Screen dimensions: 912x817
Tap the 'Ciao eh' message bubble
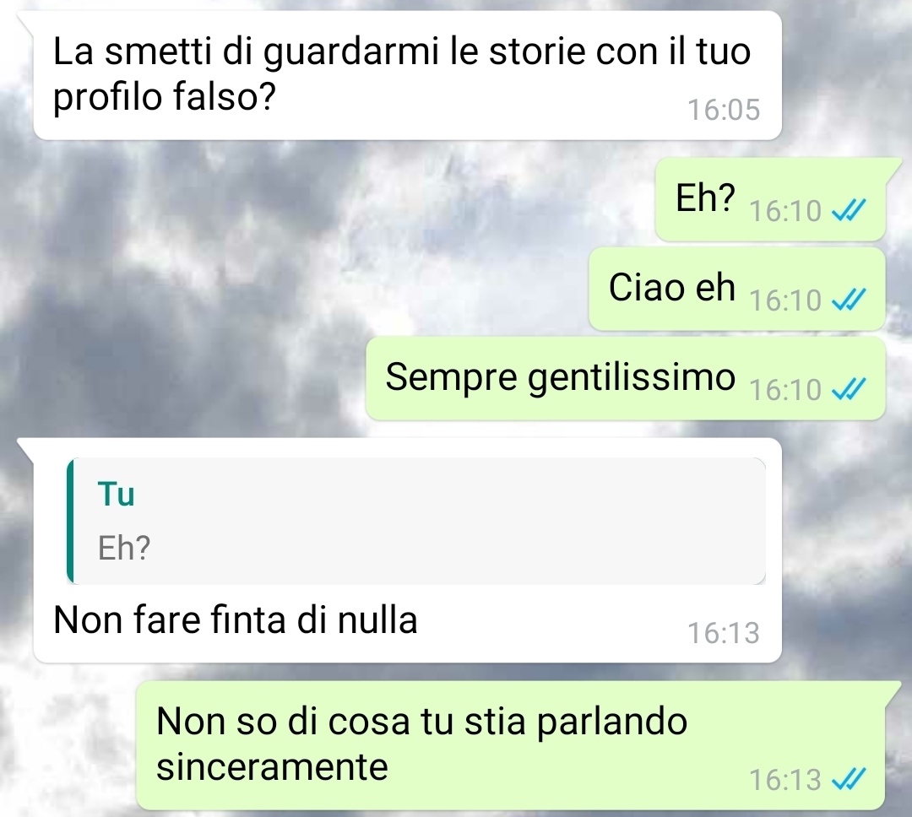pos(737,289)
